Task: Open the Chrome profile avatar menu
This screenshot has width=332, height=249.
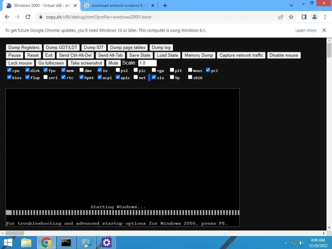Action: click(x=314, y=17)
